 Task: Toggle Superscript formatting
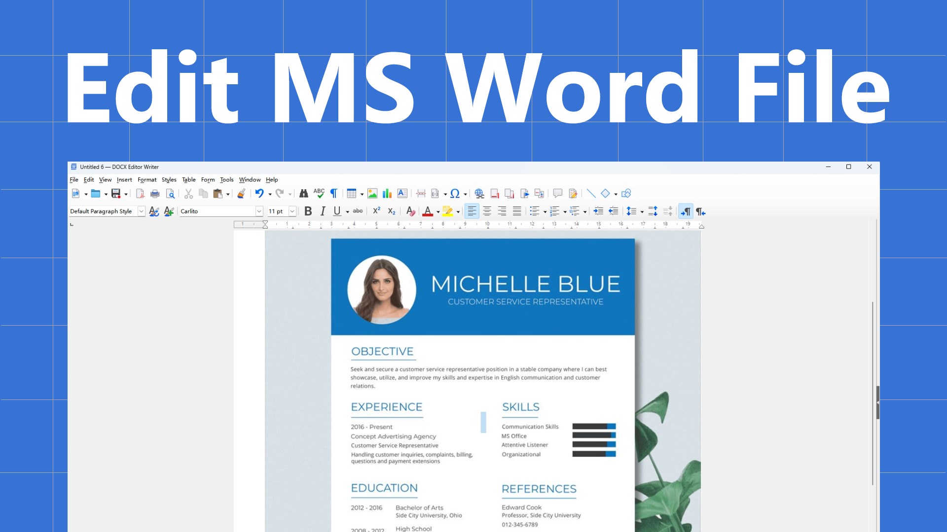376,211
